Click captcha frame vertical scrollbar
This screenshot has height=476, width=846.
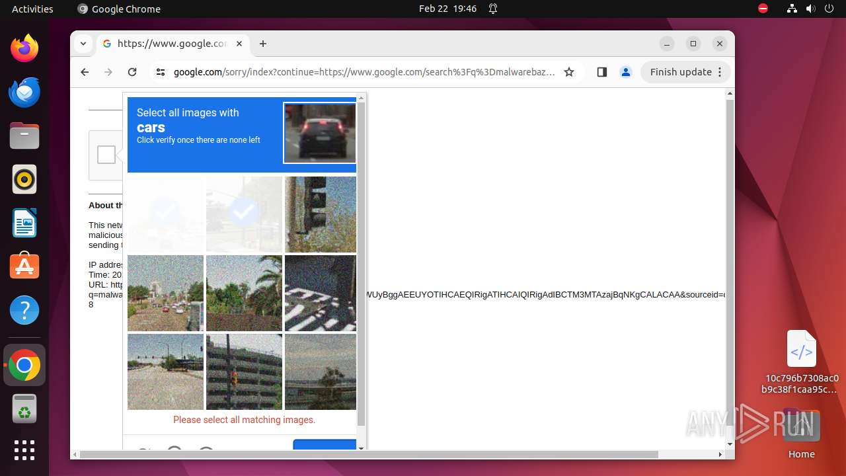coord(361,264)
